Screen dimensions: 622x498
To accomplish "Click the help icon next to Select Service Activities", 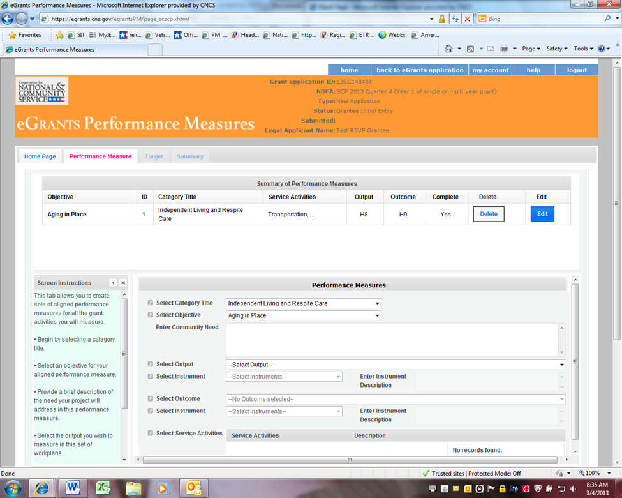I will coord(151,434).
